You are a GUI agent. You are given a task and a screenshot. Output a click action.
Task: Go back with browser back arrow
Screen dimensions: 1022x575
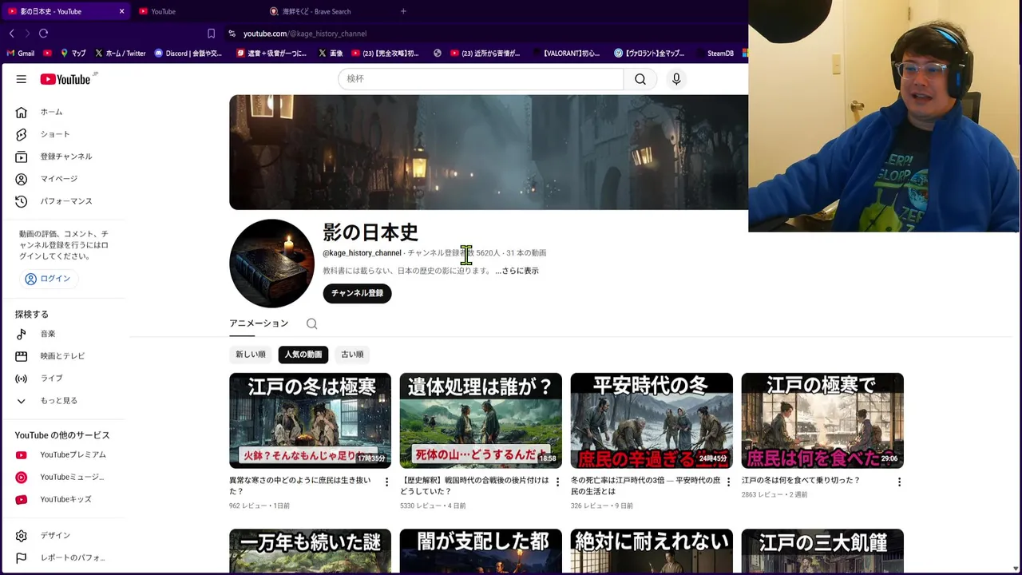pyautogui.click(x=11, y=34)
